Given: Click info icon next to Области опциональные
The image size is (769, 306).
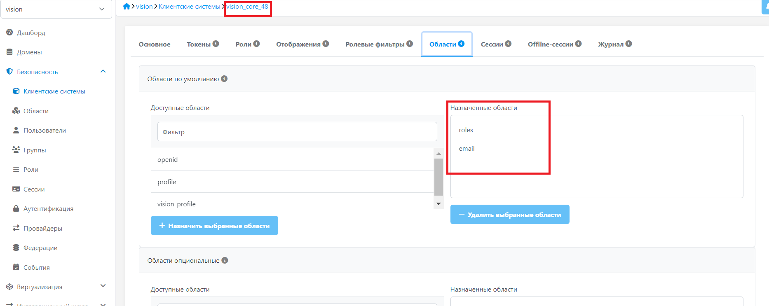Looking at the screenshot, I should 225,260.
